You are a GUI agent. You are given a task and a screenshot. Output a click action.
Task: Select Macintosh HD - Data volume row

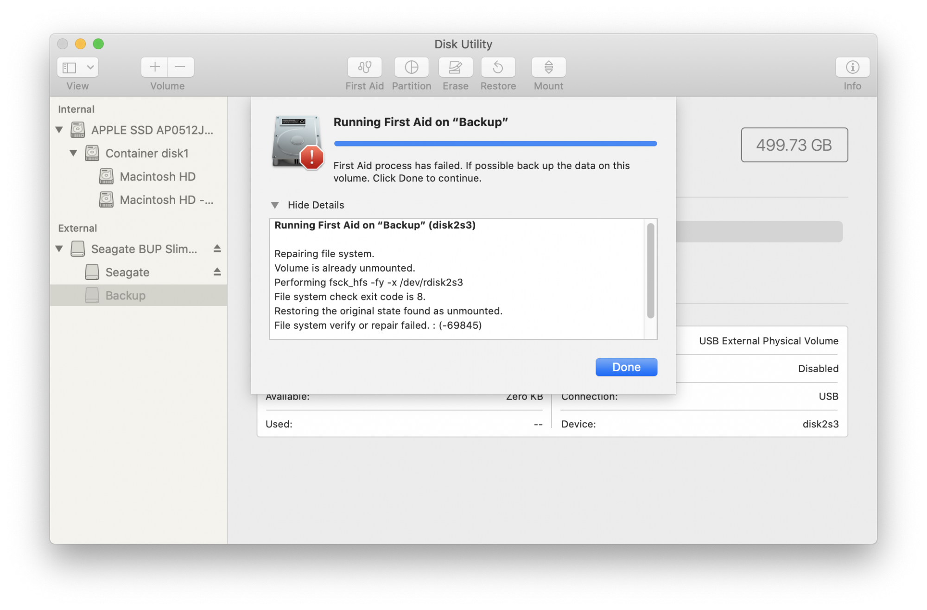coord(139,200)
